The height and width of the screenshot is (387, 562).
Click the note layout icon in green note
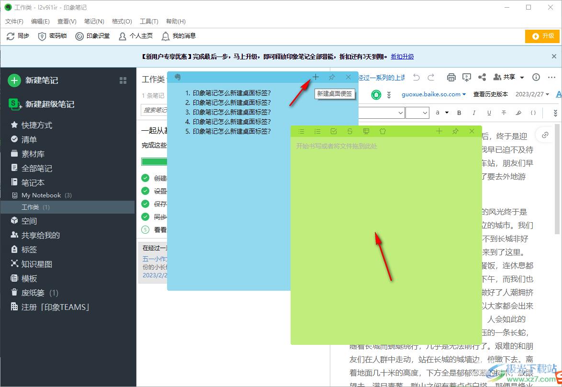[366, 131]
